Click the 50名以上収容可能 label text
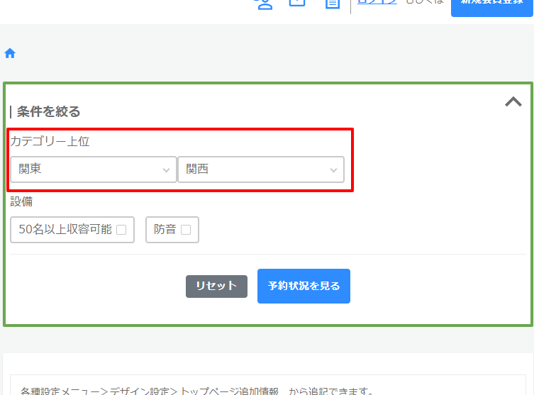Image resolution: width=534 pixels, height=395 pixels. click(65, 230)
